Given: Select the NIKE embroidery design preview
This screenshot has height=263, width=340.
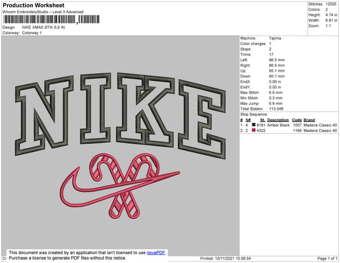Looking at the screenshot, I should point(120,145).
